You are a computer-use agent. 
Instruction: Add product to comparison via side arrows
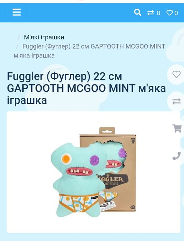176,101
